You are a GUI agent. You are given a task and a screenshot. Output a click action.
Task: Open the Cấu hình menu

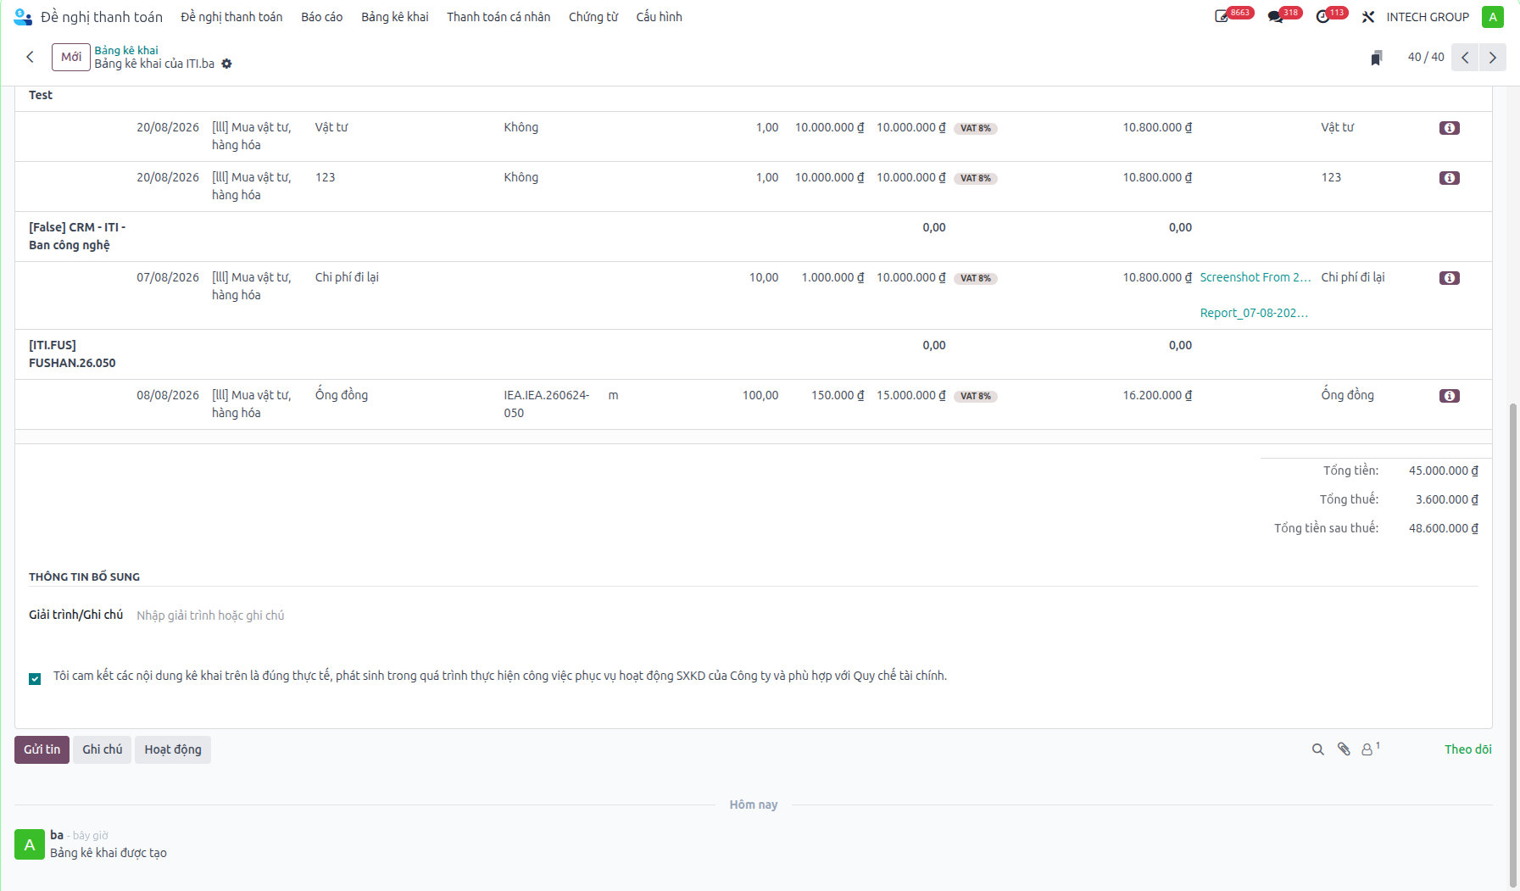[660, 17]
